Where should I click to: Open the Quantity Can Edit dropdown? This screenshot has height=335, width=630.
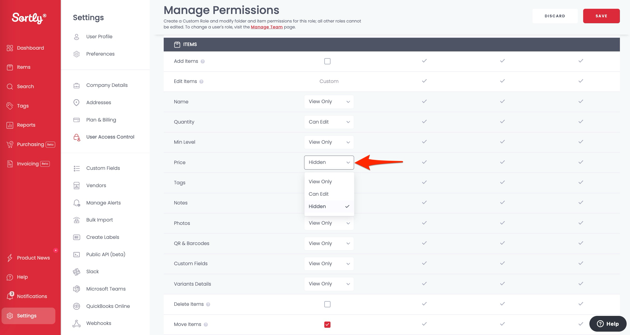coord(329,122)
